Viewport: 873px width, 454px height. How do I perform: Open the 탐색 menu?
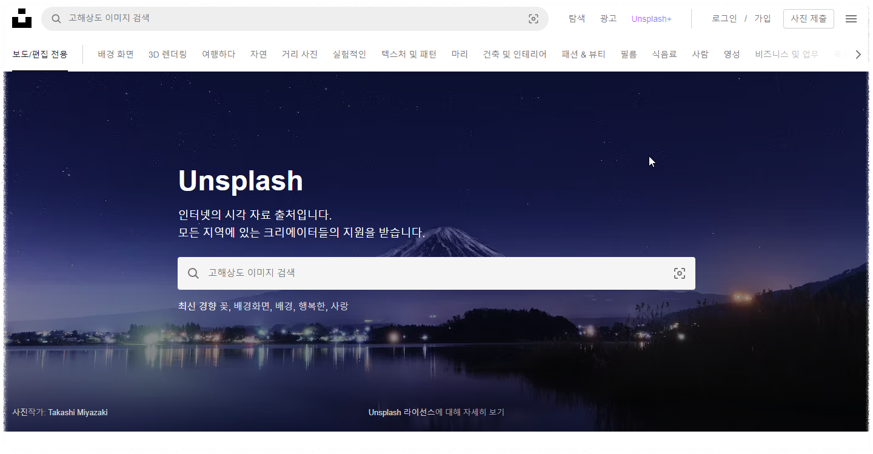(577, 19)
